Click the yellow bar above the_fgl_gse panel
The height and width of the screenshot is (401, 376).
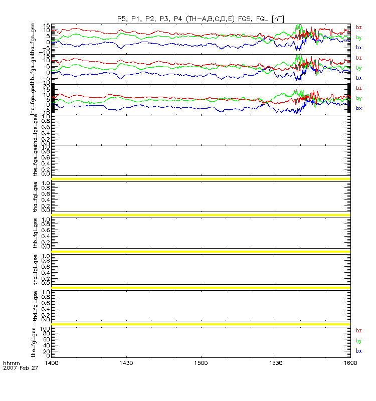point(201,325)
